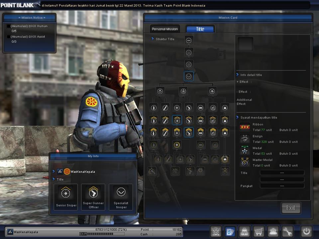The height and width of the screenshot is (239, 319).
Task: Click the 'My Info' panel header
Action: click(x=93, y=156)
